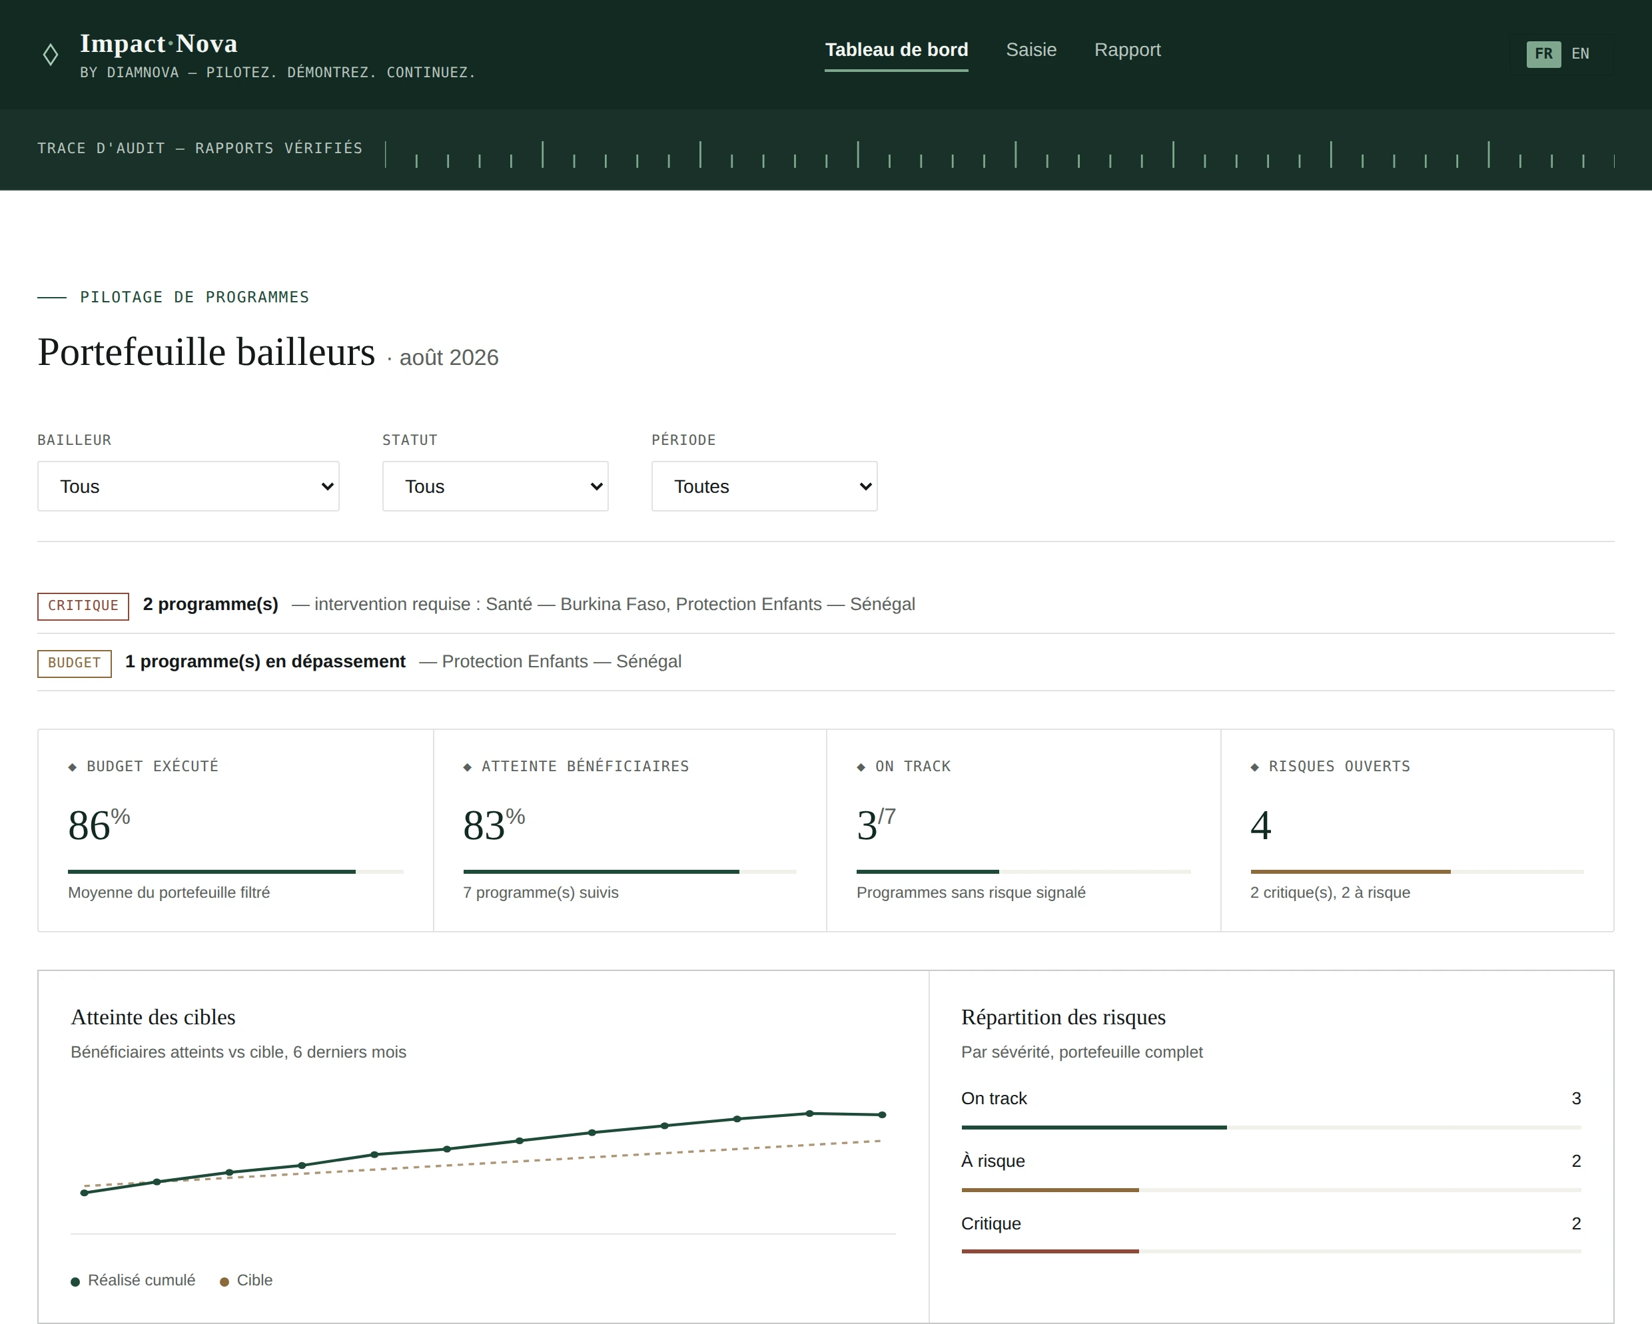Click the 'À risque' row label
The width and height of the screenshot is (1652, 1324).
993,1161
